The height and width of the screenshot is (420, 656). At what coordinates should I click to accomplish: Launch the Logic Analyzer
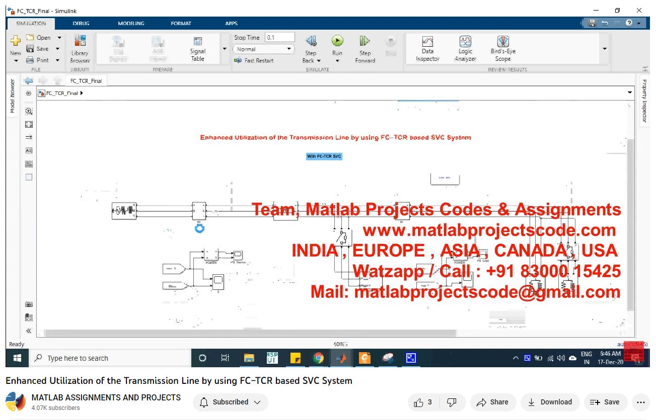pos(465,49)
